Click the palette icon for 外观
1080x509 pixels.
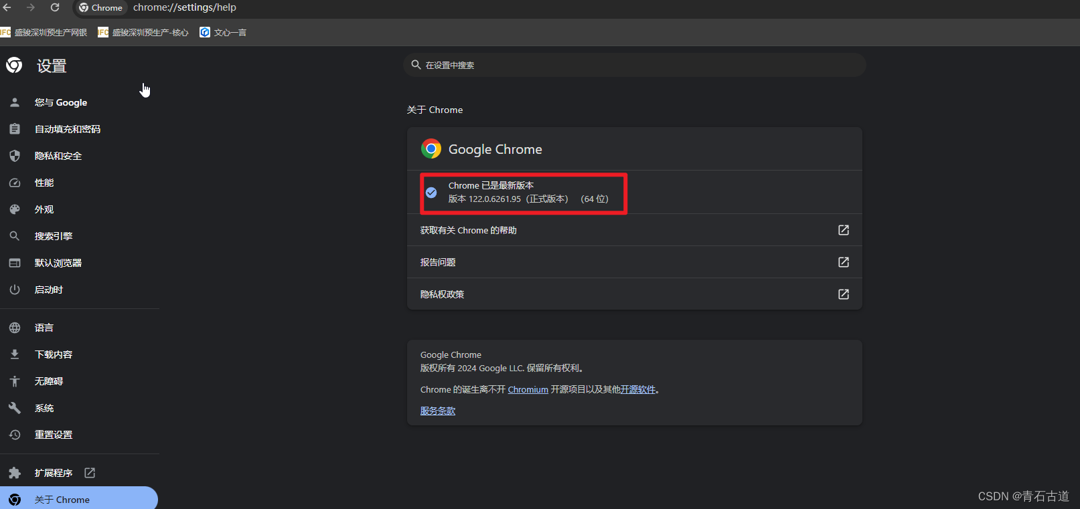[15, 209]
